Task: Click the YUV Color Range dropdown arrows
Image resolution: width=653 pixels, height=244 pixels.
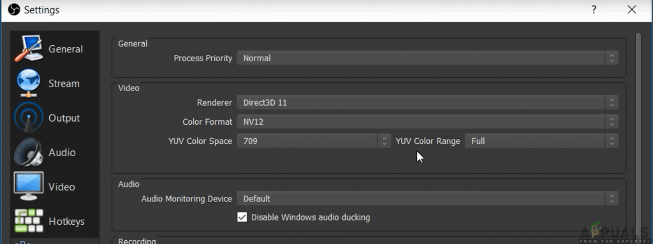Action: (x=612, y=141)
